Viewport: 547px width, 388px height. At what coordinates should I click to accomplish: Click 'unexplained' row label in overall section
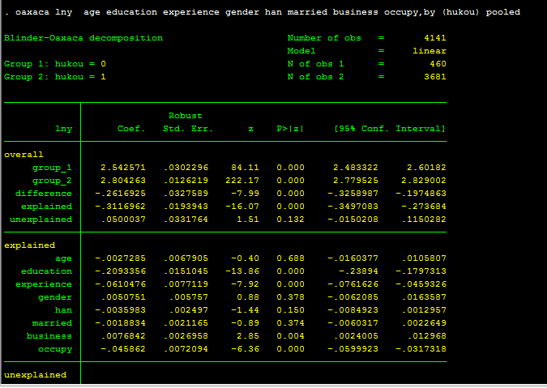[41, 220]
